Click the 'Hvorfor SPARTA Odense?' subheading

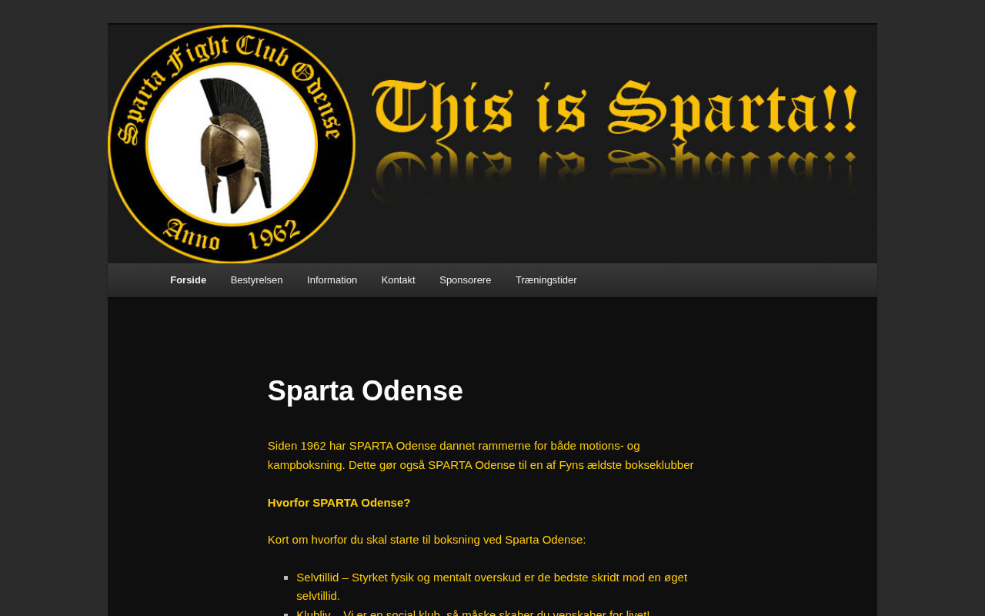(x=339, y=503)
